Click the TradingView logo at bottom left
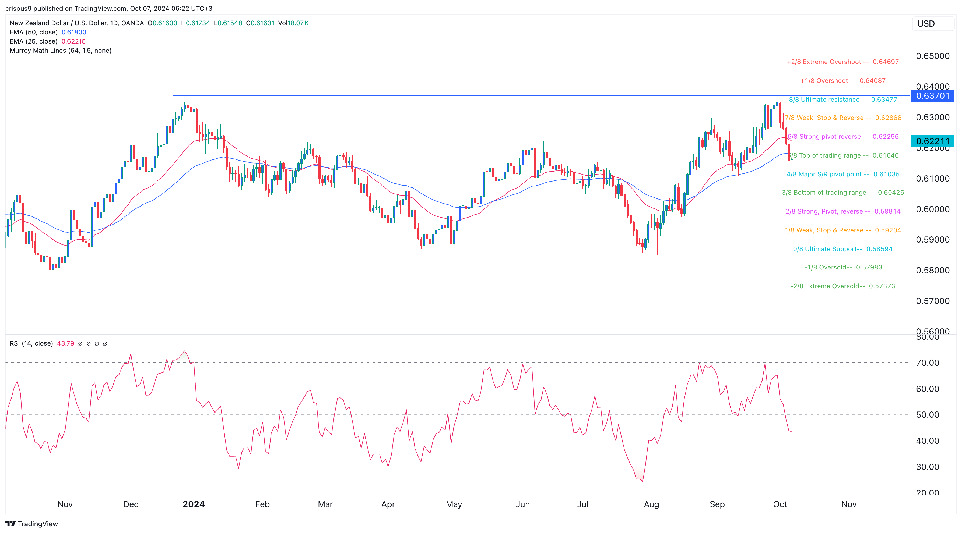Viewport: 962px width, 533px height. click(32, 524)
